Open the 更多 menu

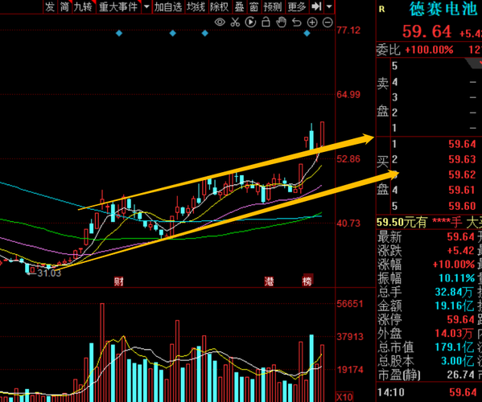[x=297, y=6]
